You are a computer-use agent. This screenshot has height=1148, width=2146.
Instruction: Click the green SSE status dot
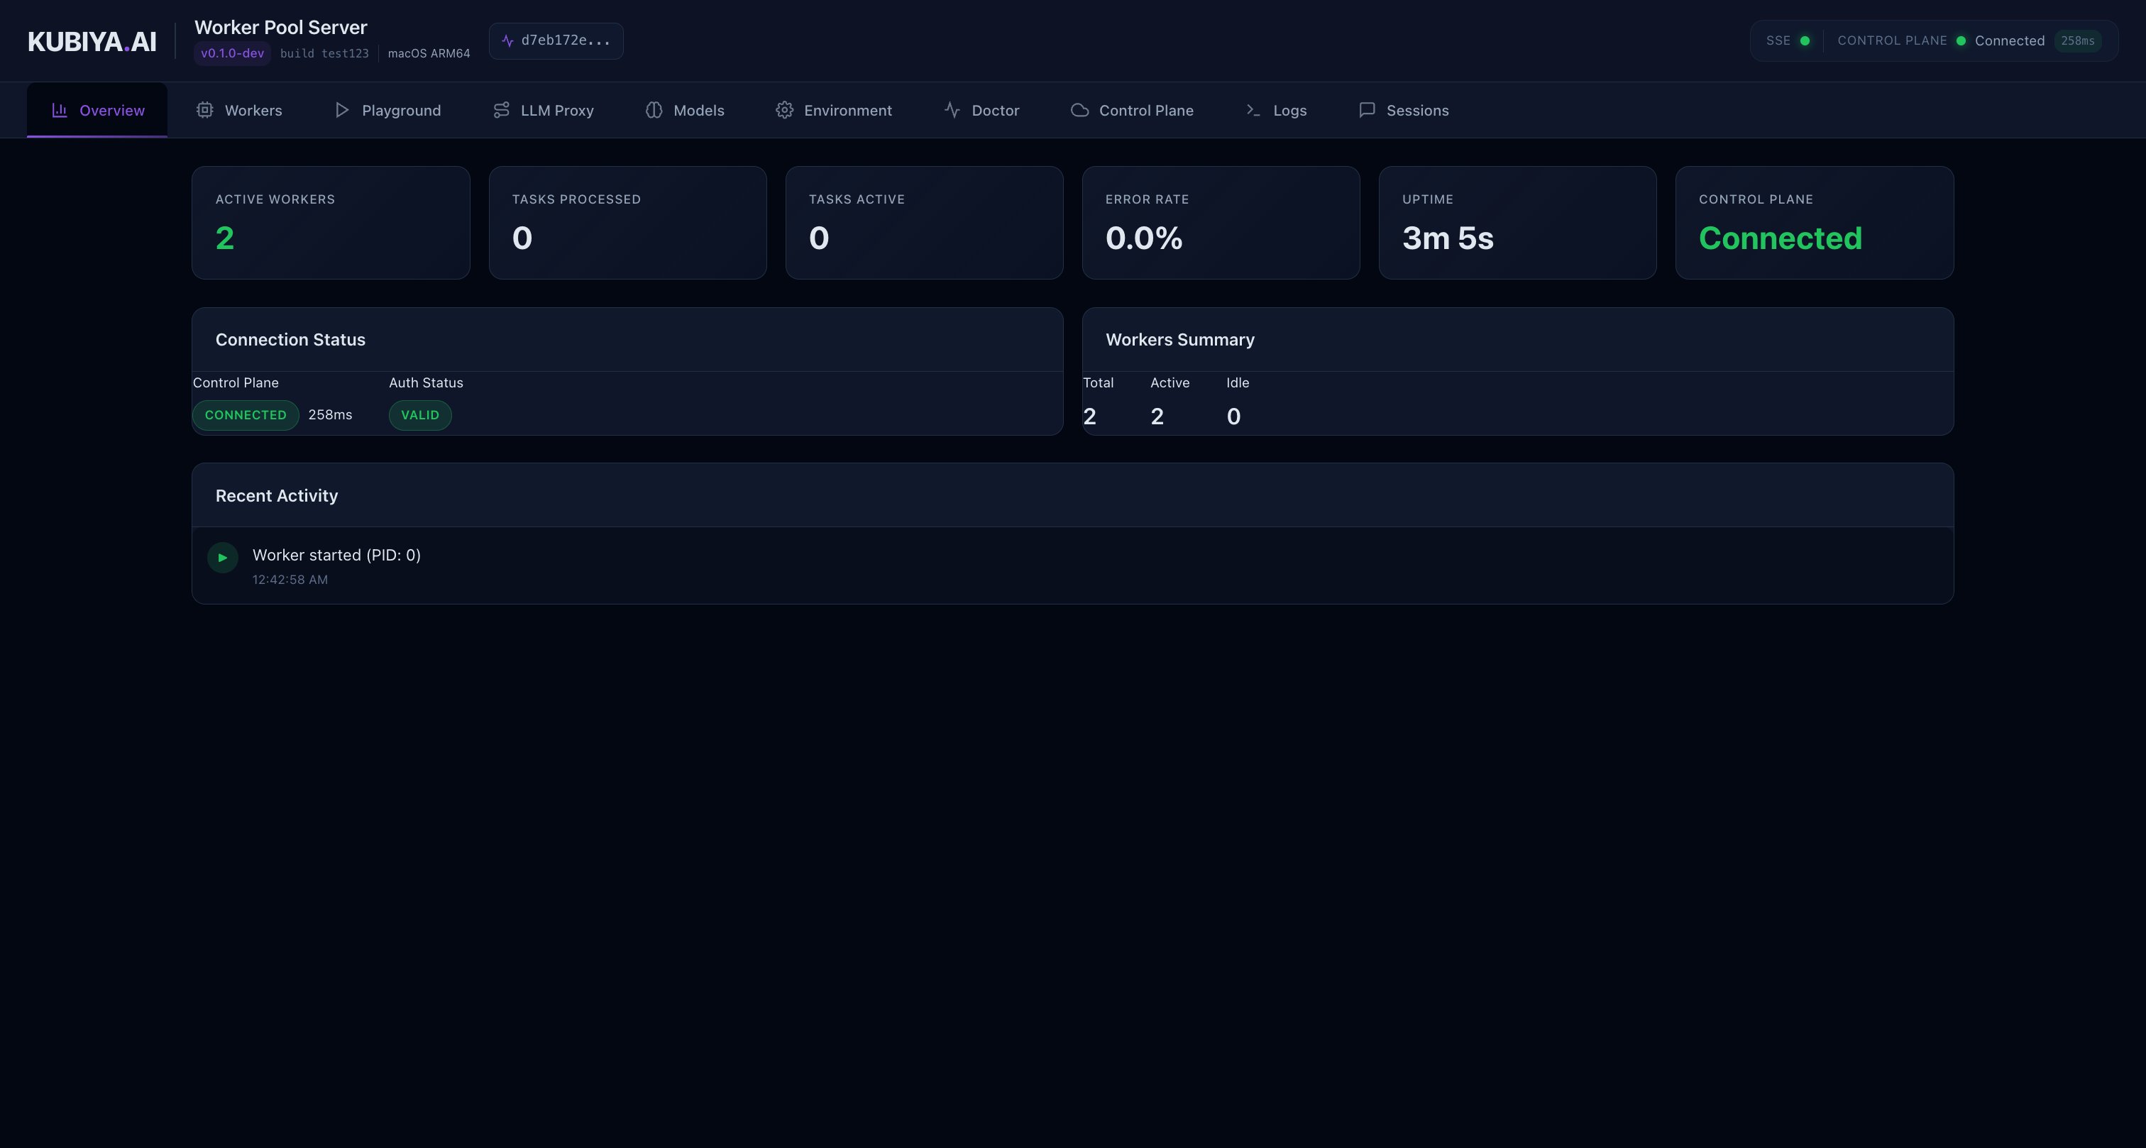1805,41
